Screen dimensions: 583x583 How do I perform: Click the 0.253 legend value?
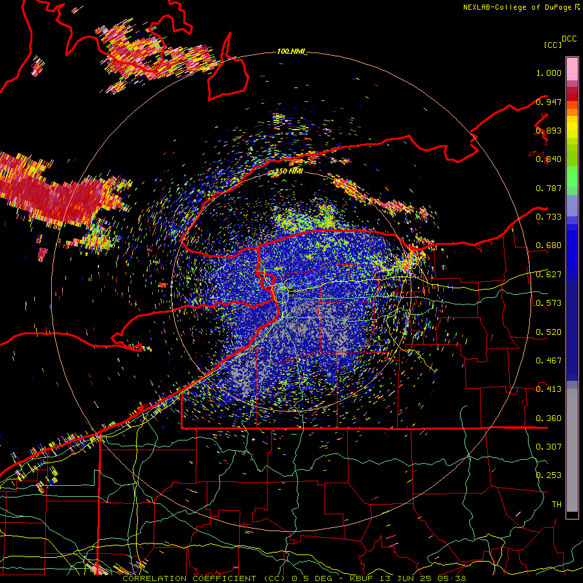(549, 475)
